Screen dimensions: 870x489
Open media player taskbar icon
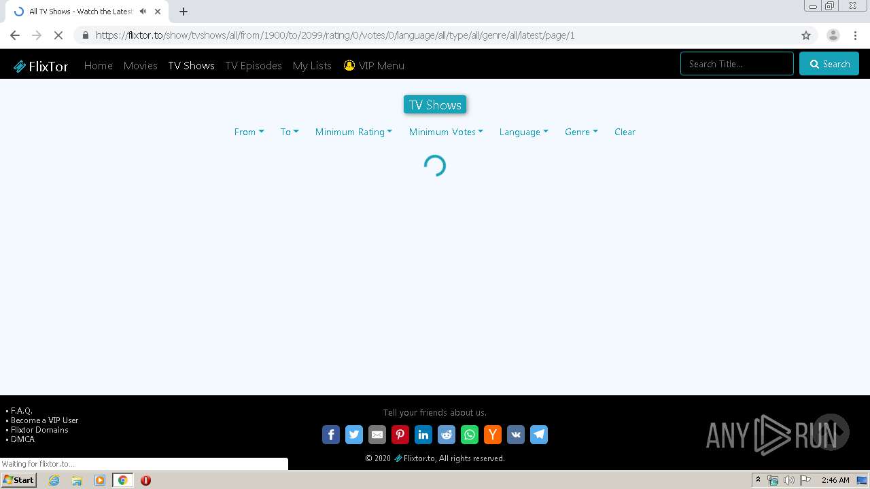click(100, 480)
